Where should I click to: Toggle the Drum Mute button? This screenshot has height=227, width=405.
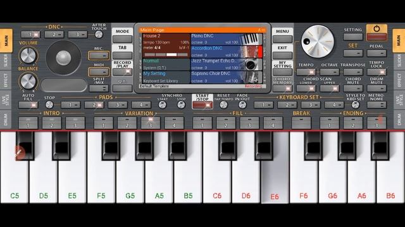coord(377,88)
